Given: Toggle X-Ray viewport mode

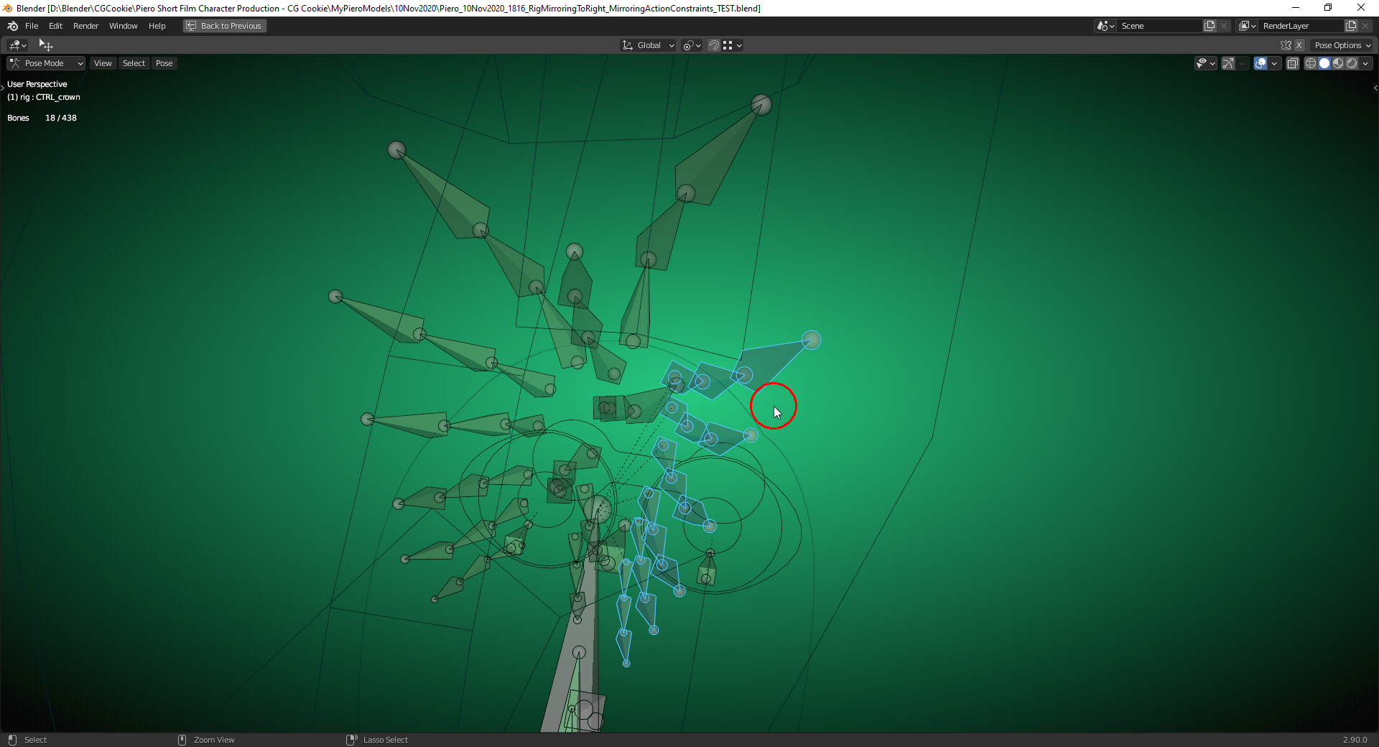Looking at the screenshot, I should (x=1293, y=63).
